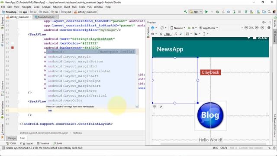Click line separator CRLF in status bar

(x=223, y=148)
